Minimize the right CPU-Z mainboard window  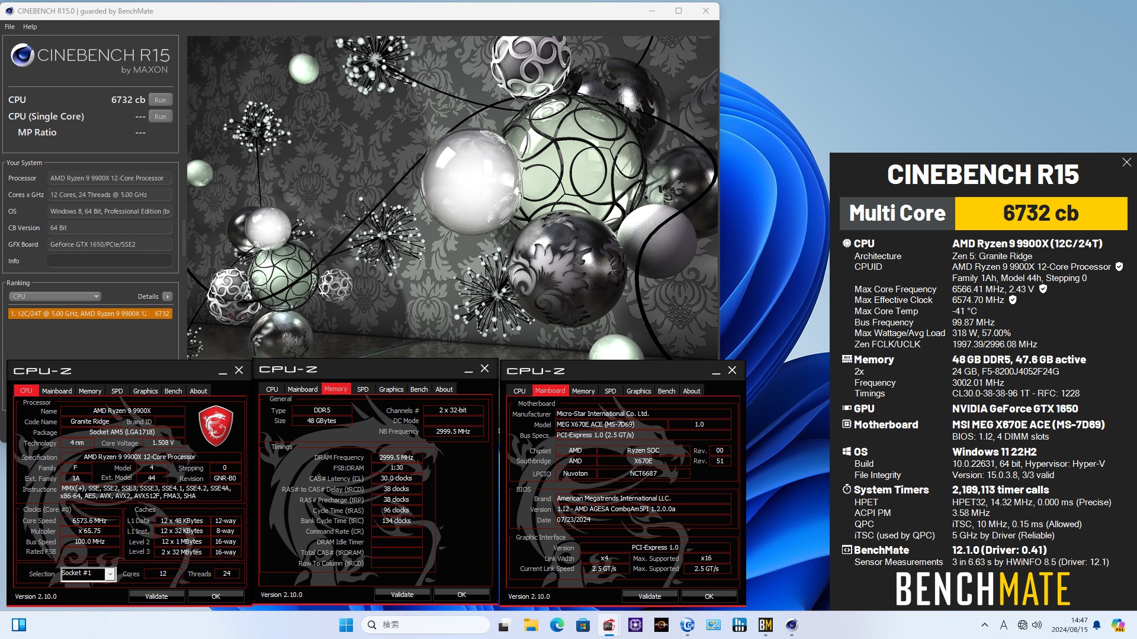point(716,371)
